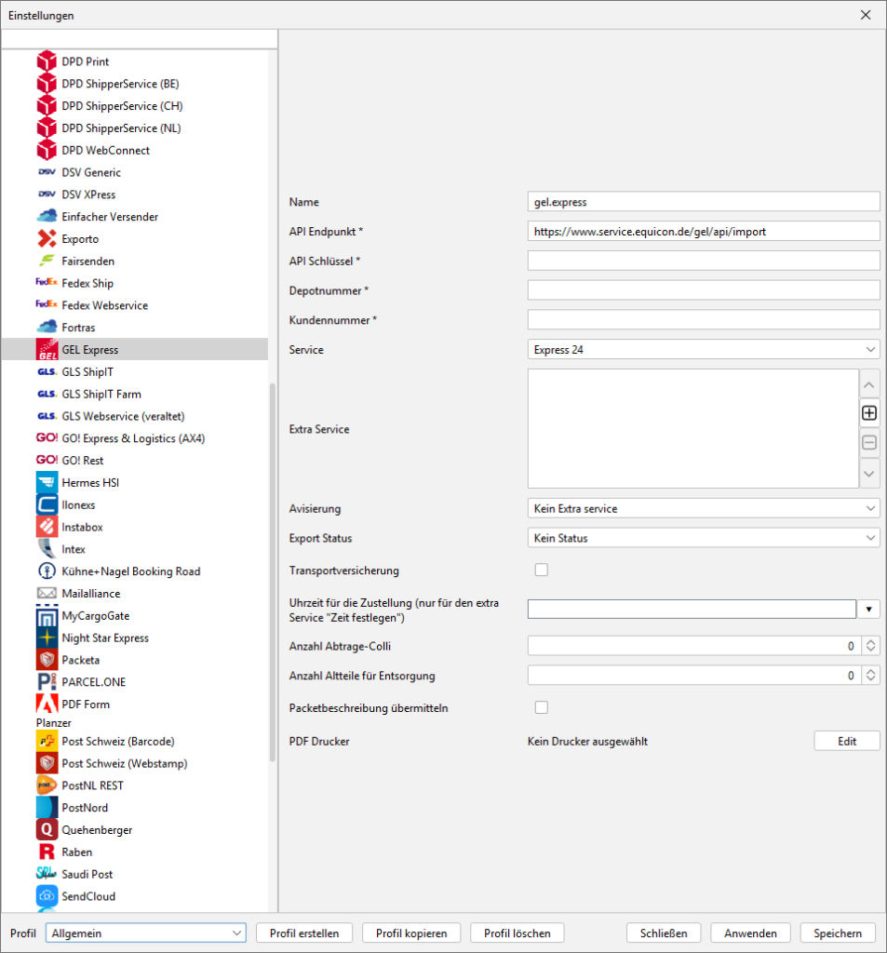Add an extra service with plus icon

pos(869,412)
